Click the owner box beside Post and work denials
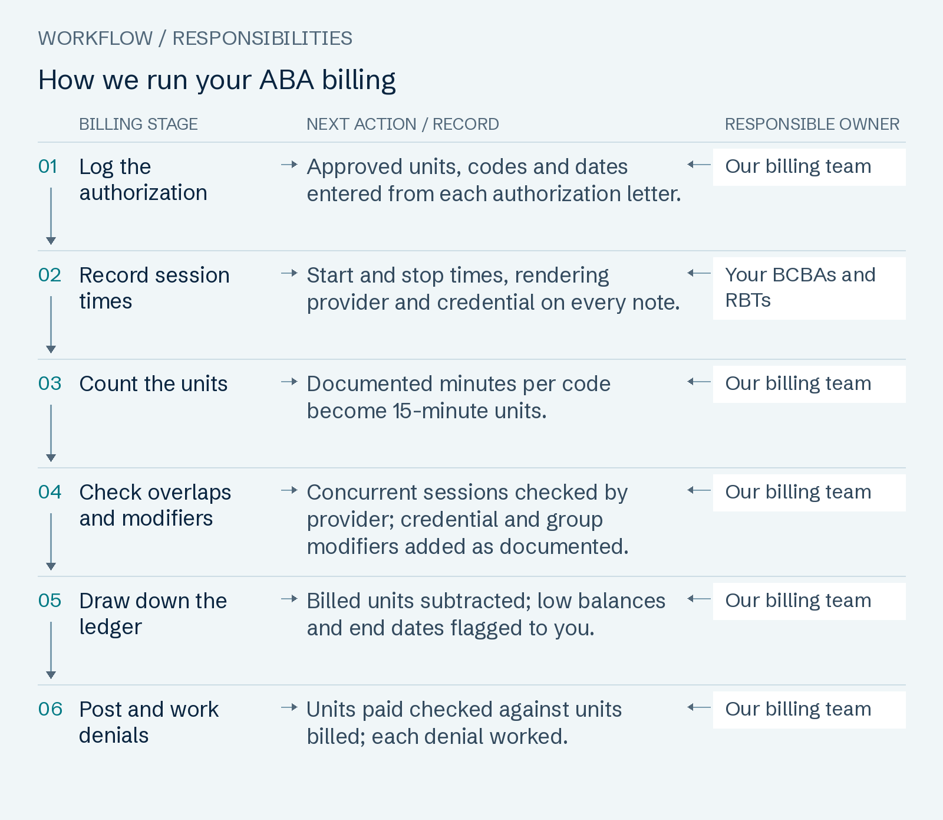This screenshot has height=820, width=943. point(809,710)
